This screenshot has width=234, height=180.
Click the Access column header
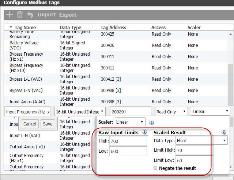(x=158, y=27)
